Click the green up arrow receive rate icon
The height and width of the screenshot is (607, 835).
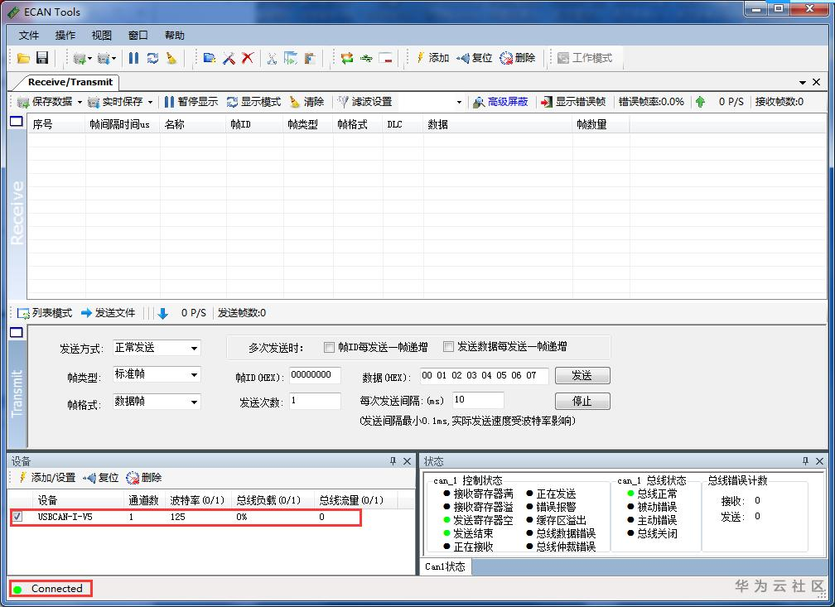coord(700,102)
